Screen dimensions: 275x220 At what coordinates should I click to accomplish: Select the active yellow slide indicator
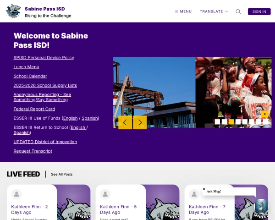(231, 121)
